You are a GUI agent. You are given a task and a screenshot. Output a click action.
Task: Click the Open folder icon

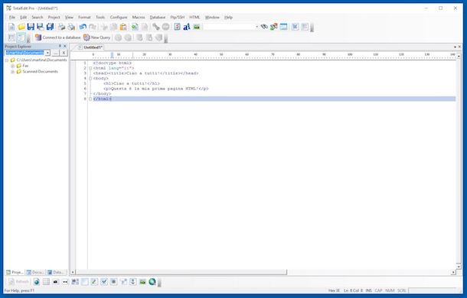coord(21,27)
